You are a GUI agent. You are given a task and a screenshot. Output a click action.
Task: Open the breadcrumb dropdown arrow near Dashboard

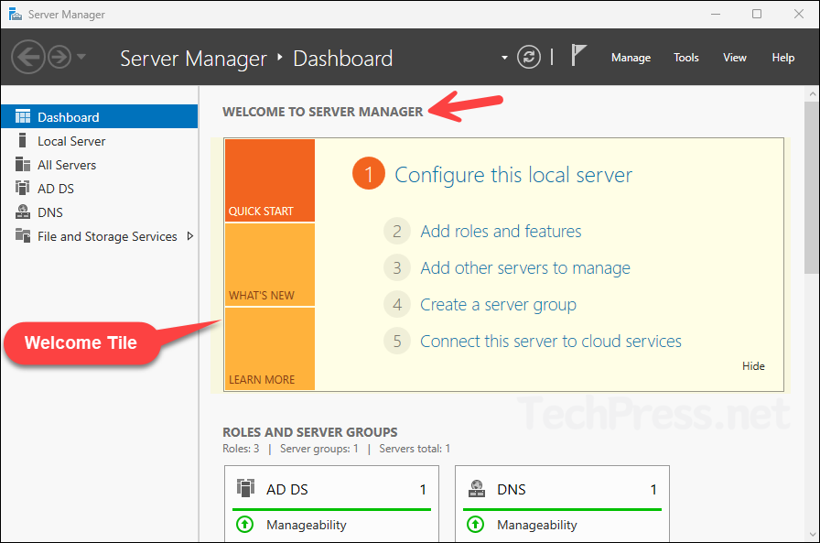point(505,57)
